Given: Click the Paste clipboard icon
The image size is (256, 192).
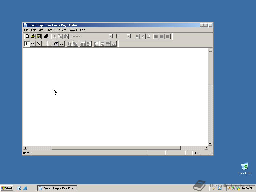Looking at the screenshot, I should pyautogui.click(x=66, y=36).
